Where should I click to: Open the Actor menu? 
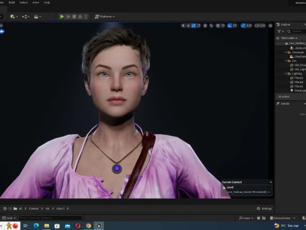click(x=36, y=3)
